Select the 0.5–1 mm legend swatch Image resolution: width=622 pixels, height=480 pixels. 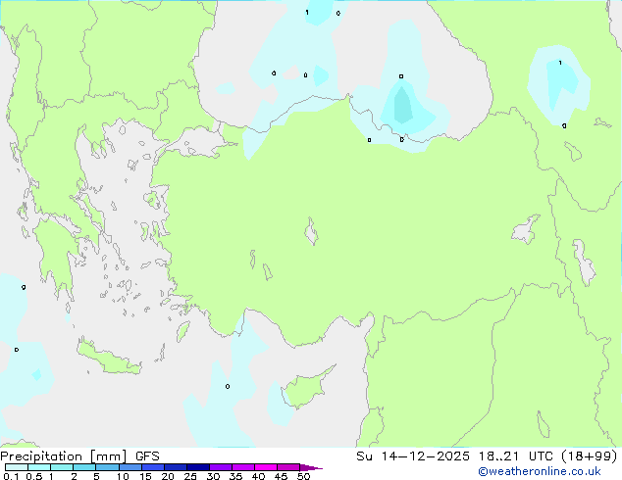pos(39,467)
